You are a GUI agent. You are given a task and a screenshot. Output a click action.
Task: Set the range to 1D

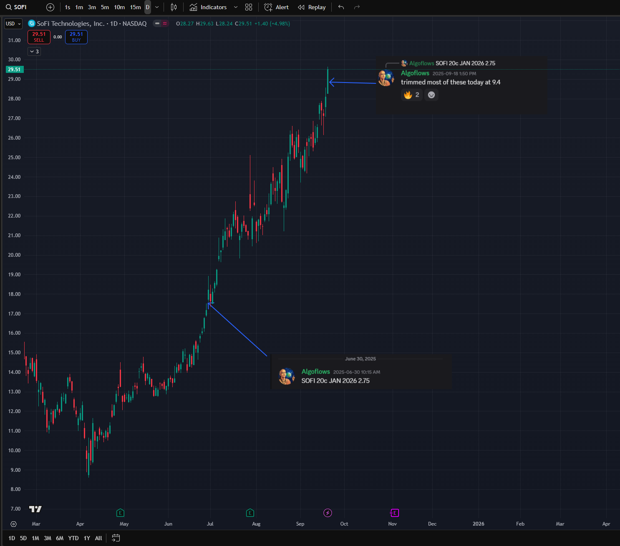pos(12,538)
